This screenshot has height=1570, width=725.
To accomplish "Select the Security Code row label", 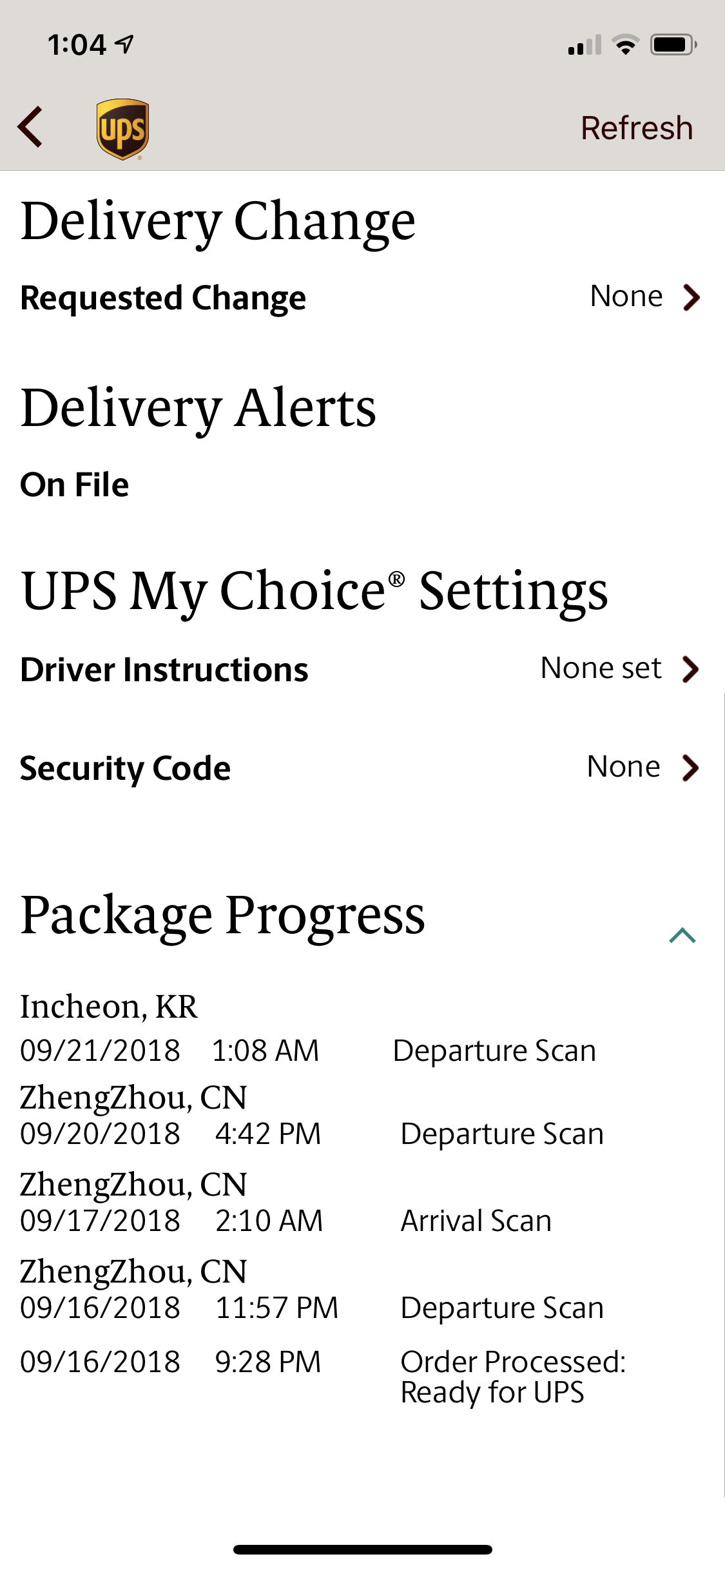I will 125,769.
